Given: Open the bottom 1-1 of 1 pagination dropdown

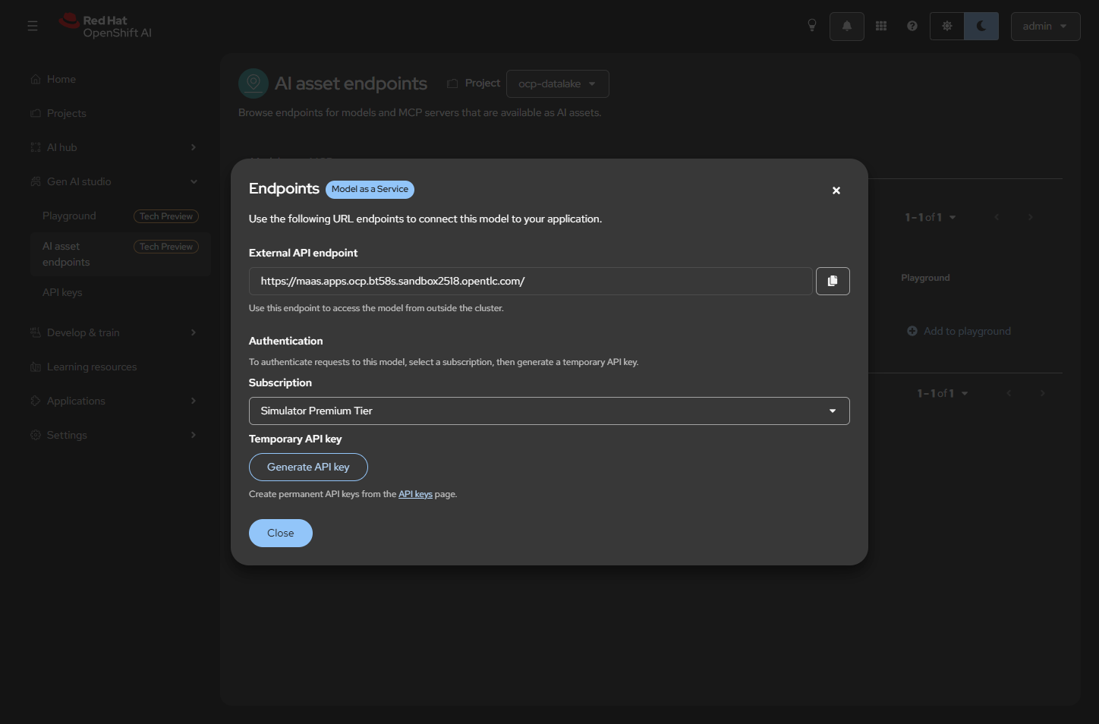Looking at the screenshot, I should (943, 393).
